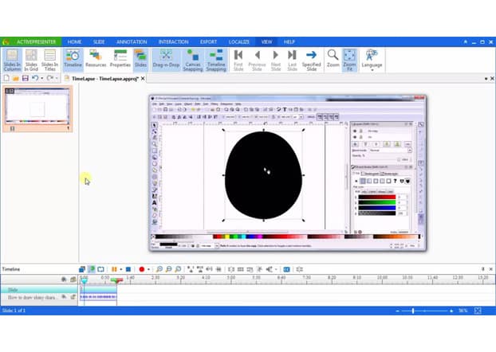Click the Zoom magnifier in ribbon

(333, 58)
